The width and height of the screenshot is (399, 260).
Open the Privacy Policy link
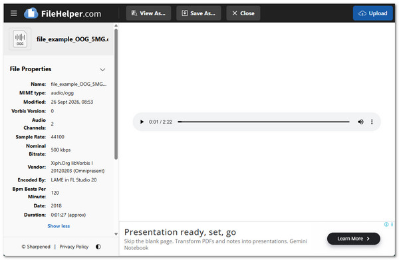74,247
